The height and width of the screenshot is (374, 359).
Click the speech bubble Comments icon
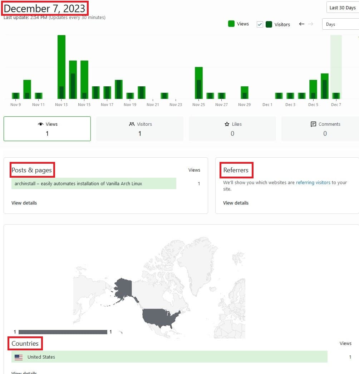tap(313, 124)
